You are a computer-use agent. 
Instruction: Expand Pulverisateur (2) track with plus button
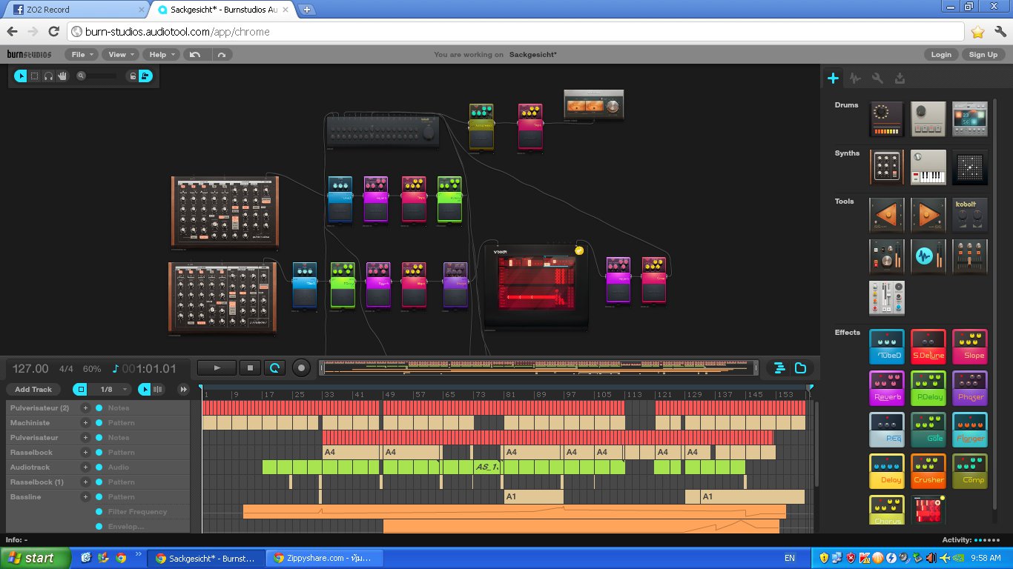pos(85,408)
